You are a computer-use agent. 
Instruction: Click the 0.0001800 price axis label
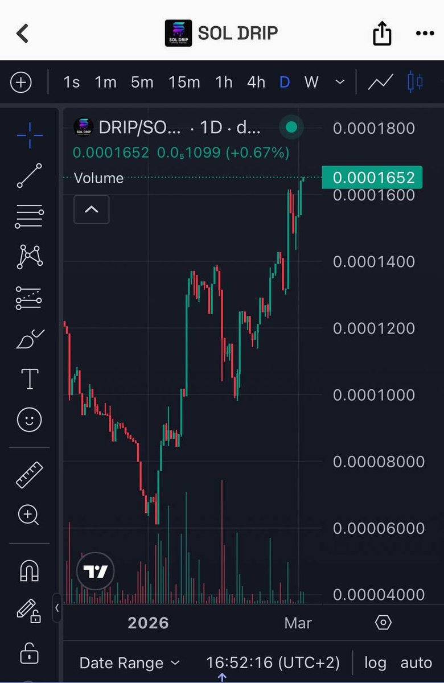coord(374,128)
